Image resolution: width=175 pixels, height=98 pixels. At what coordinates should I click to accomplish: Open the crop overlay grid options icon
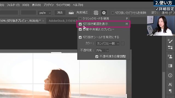[96, 13]
